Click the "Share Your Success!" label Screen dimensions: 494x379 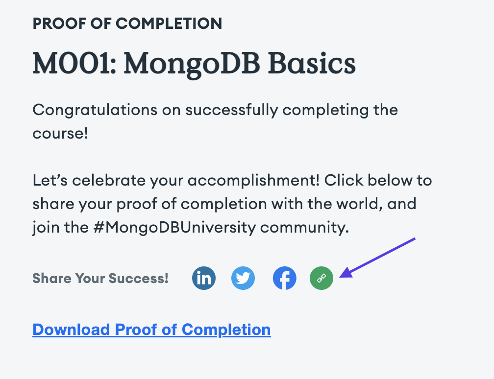(100, 279)
